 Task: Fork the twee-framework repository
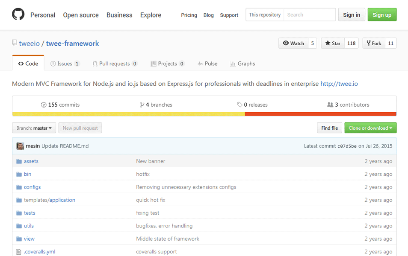point(374,43)
